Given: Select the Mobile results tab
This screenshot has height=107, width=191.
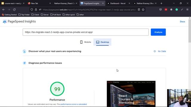Looking at the screenshot, I should (x=86, y=42).
